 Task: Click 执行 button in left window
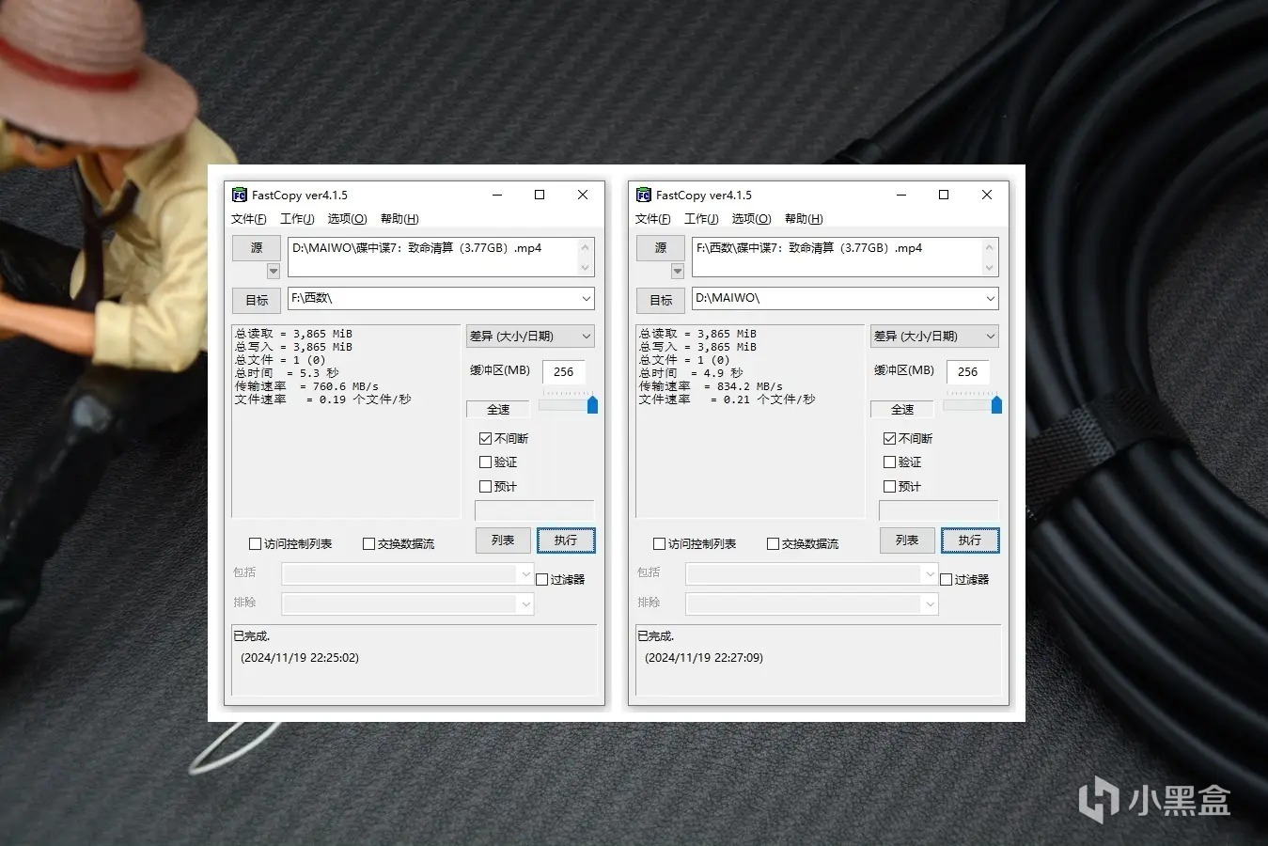click(566, 540)
